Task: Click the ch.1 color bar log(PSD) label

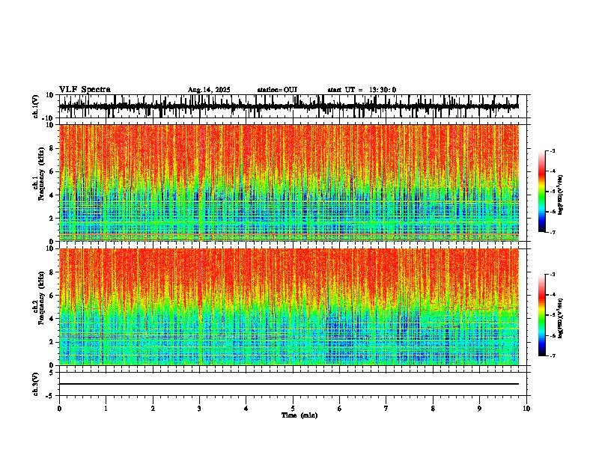Action: [x=560, y=195]
